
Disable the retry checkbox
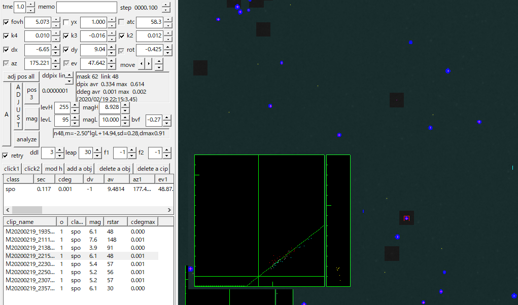6,156
